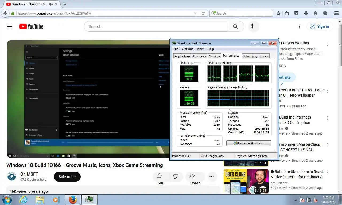The image size is (342, 205).
Task: Open a new Firefox tab
Action: tap(65, 4)
